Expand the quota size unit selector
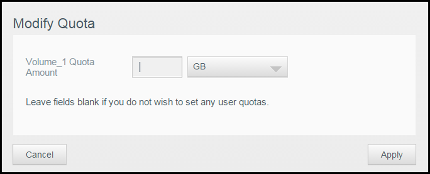430x174 pixels. [x=237, y=67]
